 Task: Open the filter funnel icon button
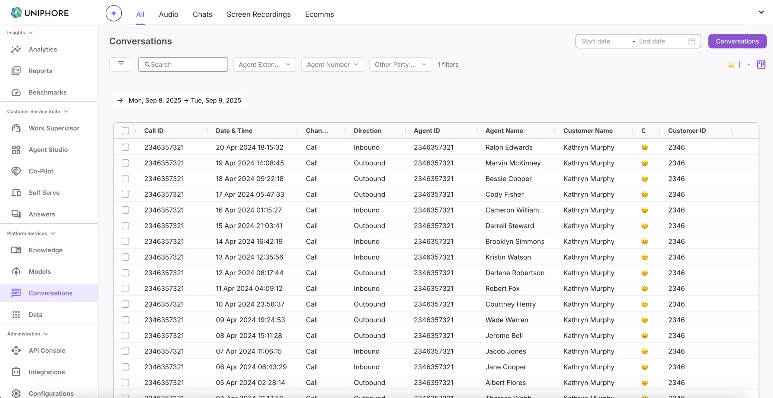(121, 64)
